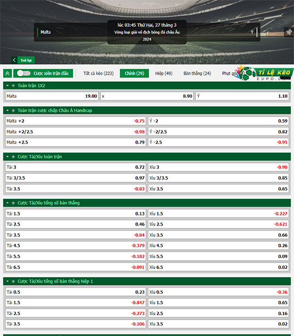Toggle the Cược xiên trận đấu switch
The height and width of the screenshot is (336, 294).
(x=24, y=73)
